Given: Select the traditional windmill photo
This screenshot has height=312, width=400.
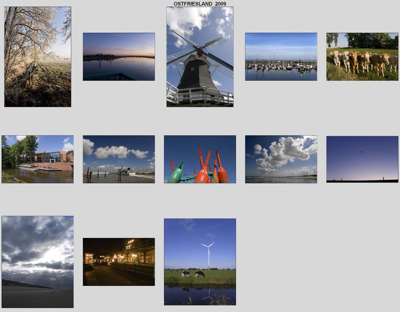Looking at the screenshot, I should [x=200, y=57].
